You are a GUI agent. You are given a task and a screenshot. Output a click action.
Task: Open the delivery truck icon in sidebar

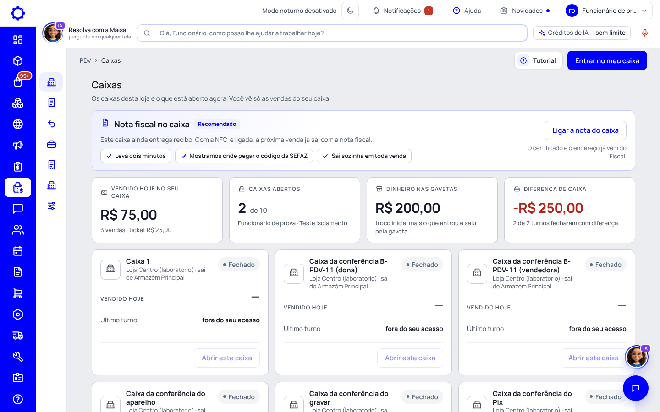click(18, 336)
